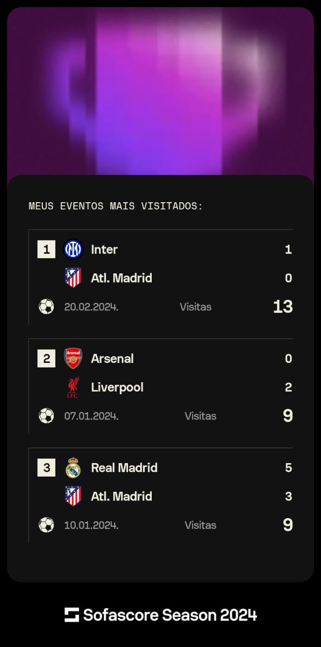Click football icon beside 20.02.2024 date
This screenshot has height=647, width=321.
pos(47,307)
